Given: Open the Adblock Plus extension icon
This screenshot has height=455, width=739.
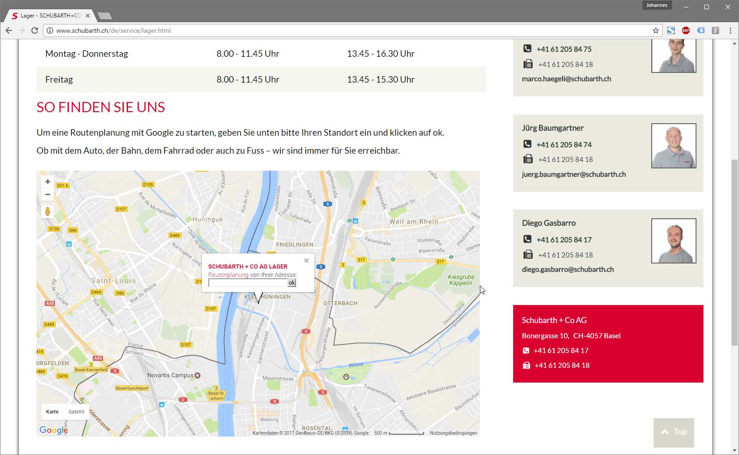Looking at the screenshot, I should tap(686, 30).
